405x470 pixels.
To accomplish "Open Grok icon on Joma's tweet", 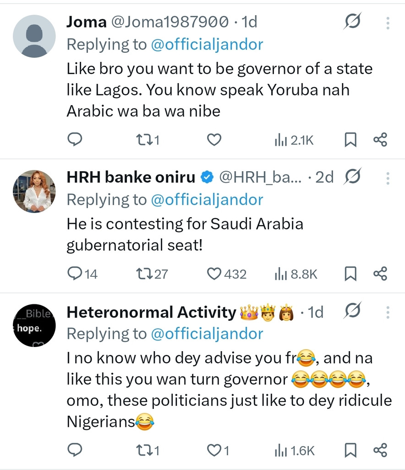I will 353,22.
